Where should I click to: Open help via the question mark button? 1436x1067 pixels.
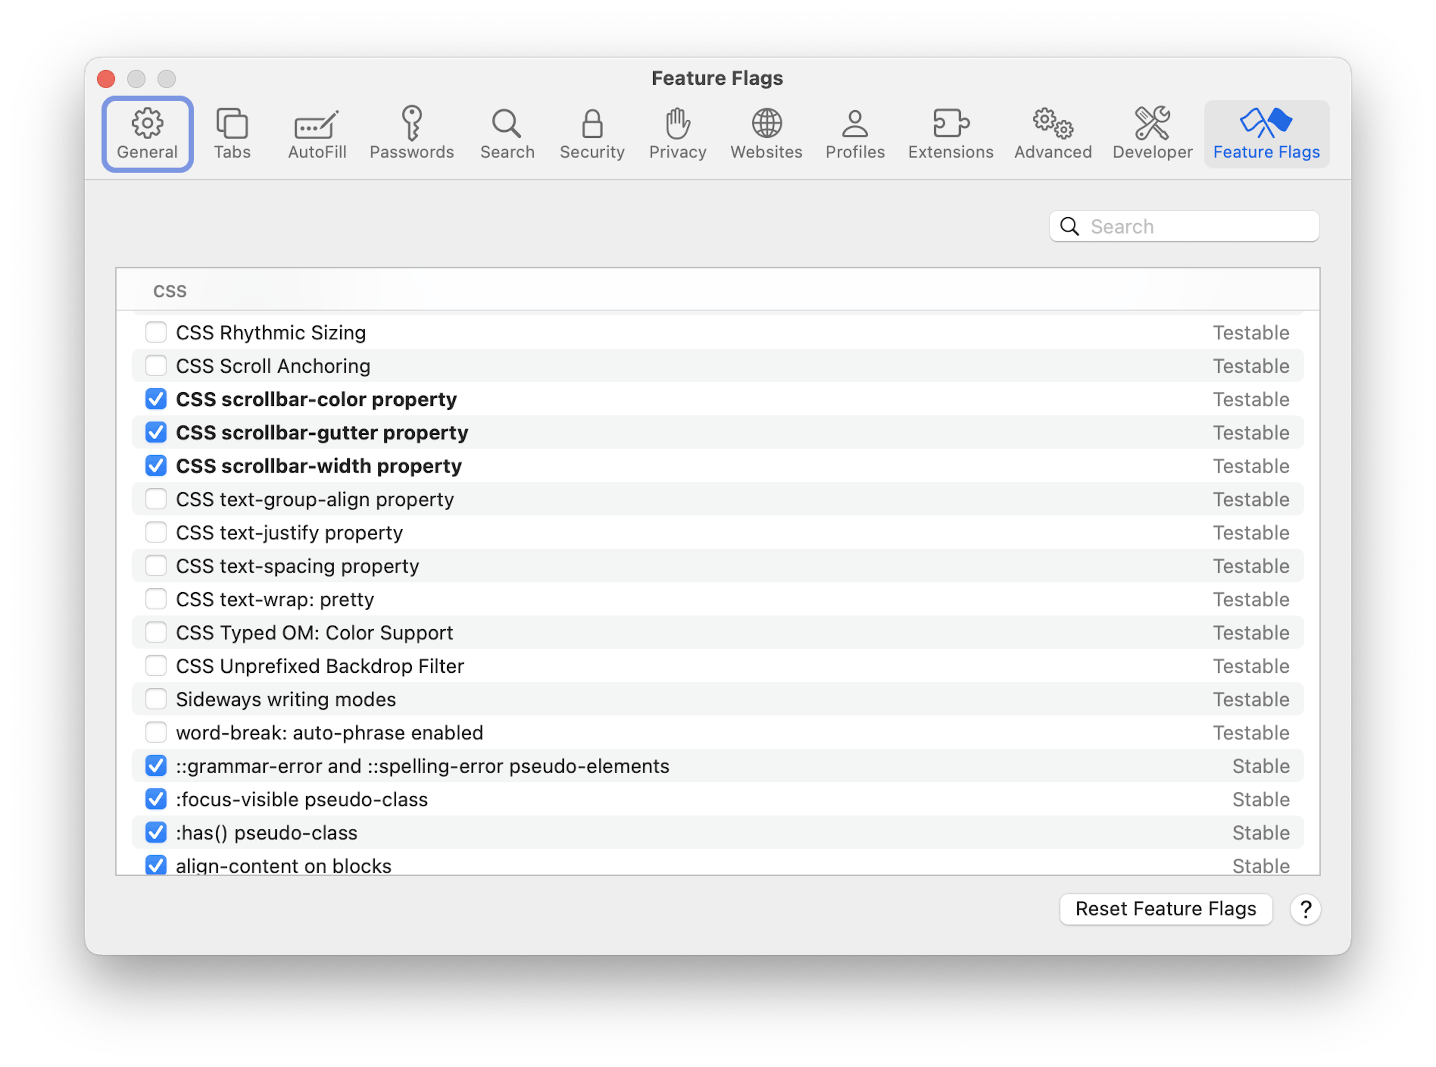pos(1306,909)
